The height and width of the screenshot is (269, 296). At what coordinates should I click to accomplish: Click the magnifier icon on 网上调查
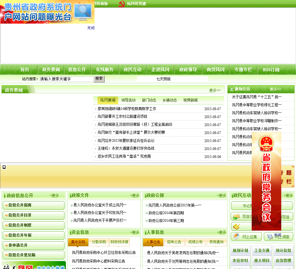click(x=269, y=236)
